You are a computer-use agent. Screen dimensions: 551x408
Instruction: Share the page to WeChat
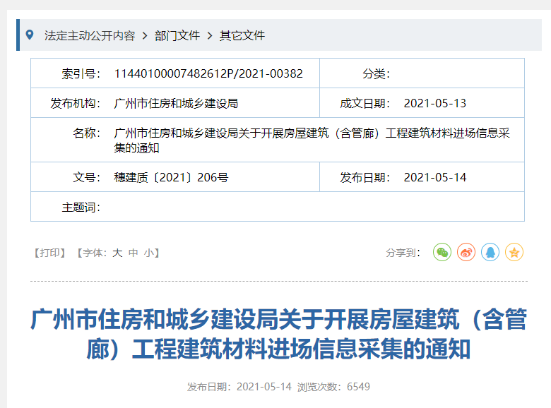click(442, 252)
